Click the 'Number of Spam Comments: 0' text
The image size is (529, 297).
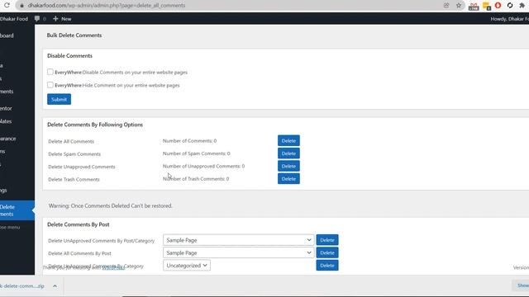pos(197,153)
